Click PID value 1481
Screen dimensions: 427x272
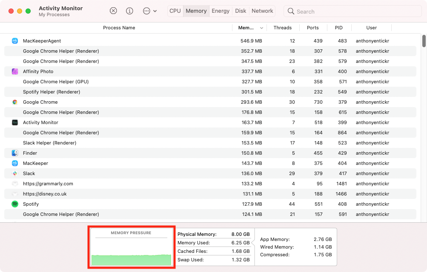tap(341, 184)
